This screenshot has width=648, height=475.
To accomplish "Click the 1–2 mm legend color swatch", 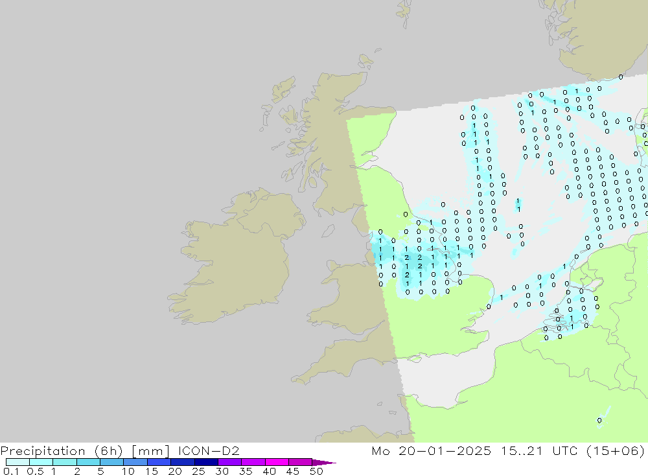I will [x=65, y=462].
